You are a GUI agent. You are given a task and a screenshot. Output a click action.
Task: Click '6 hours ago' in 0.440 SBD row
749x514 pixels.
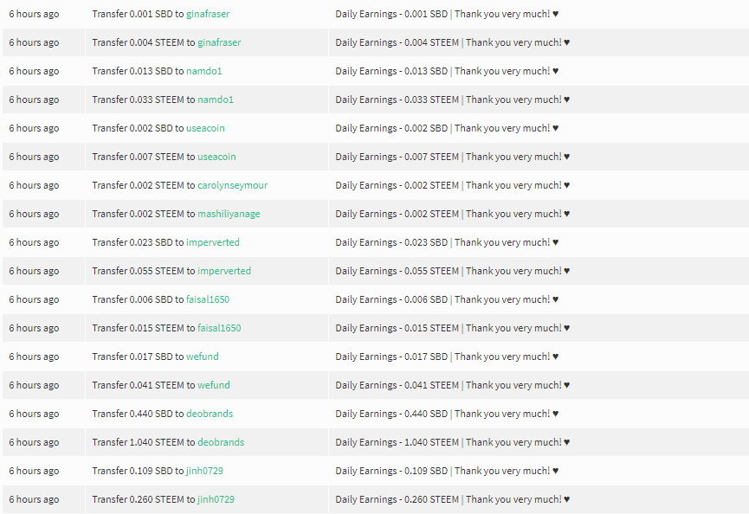click(x=34, y=414)
